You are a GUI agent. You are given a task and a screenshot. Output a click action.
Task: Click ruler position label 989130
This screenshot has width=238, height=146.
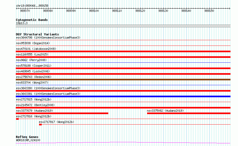tap(163, 11)
